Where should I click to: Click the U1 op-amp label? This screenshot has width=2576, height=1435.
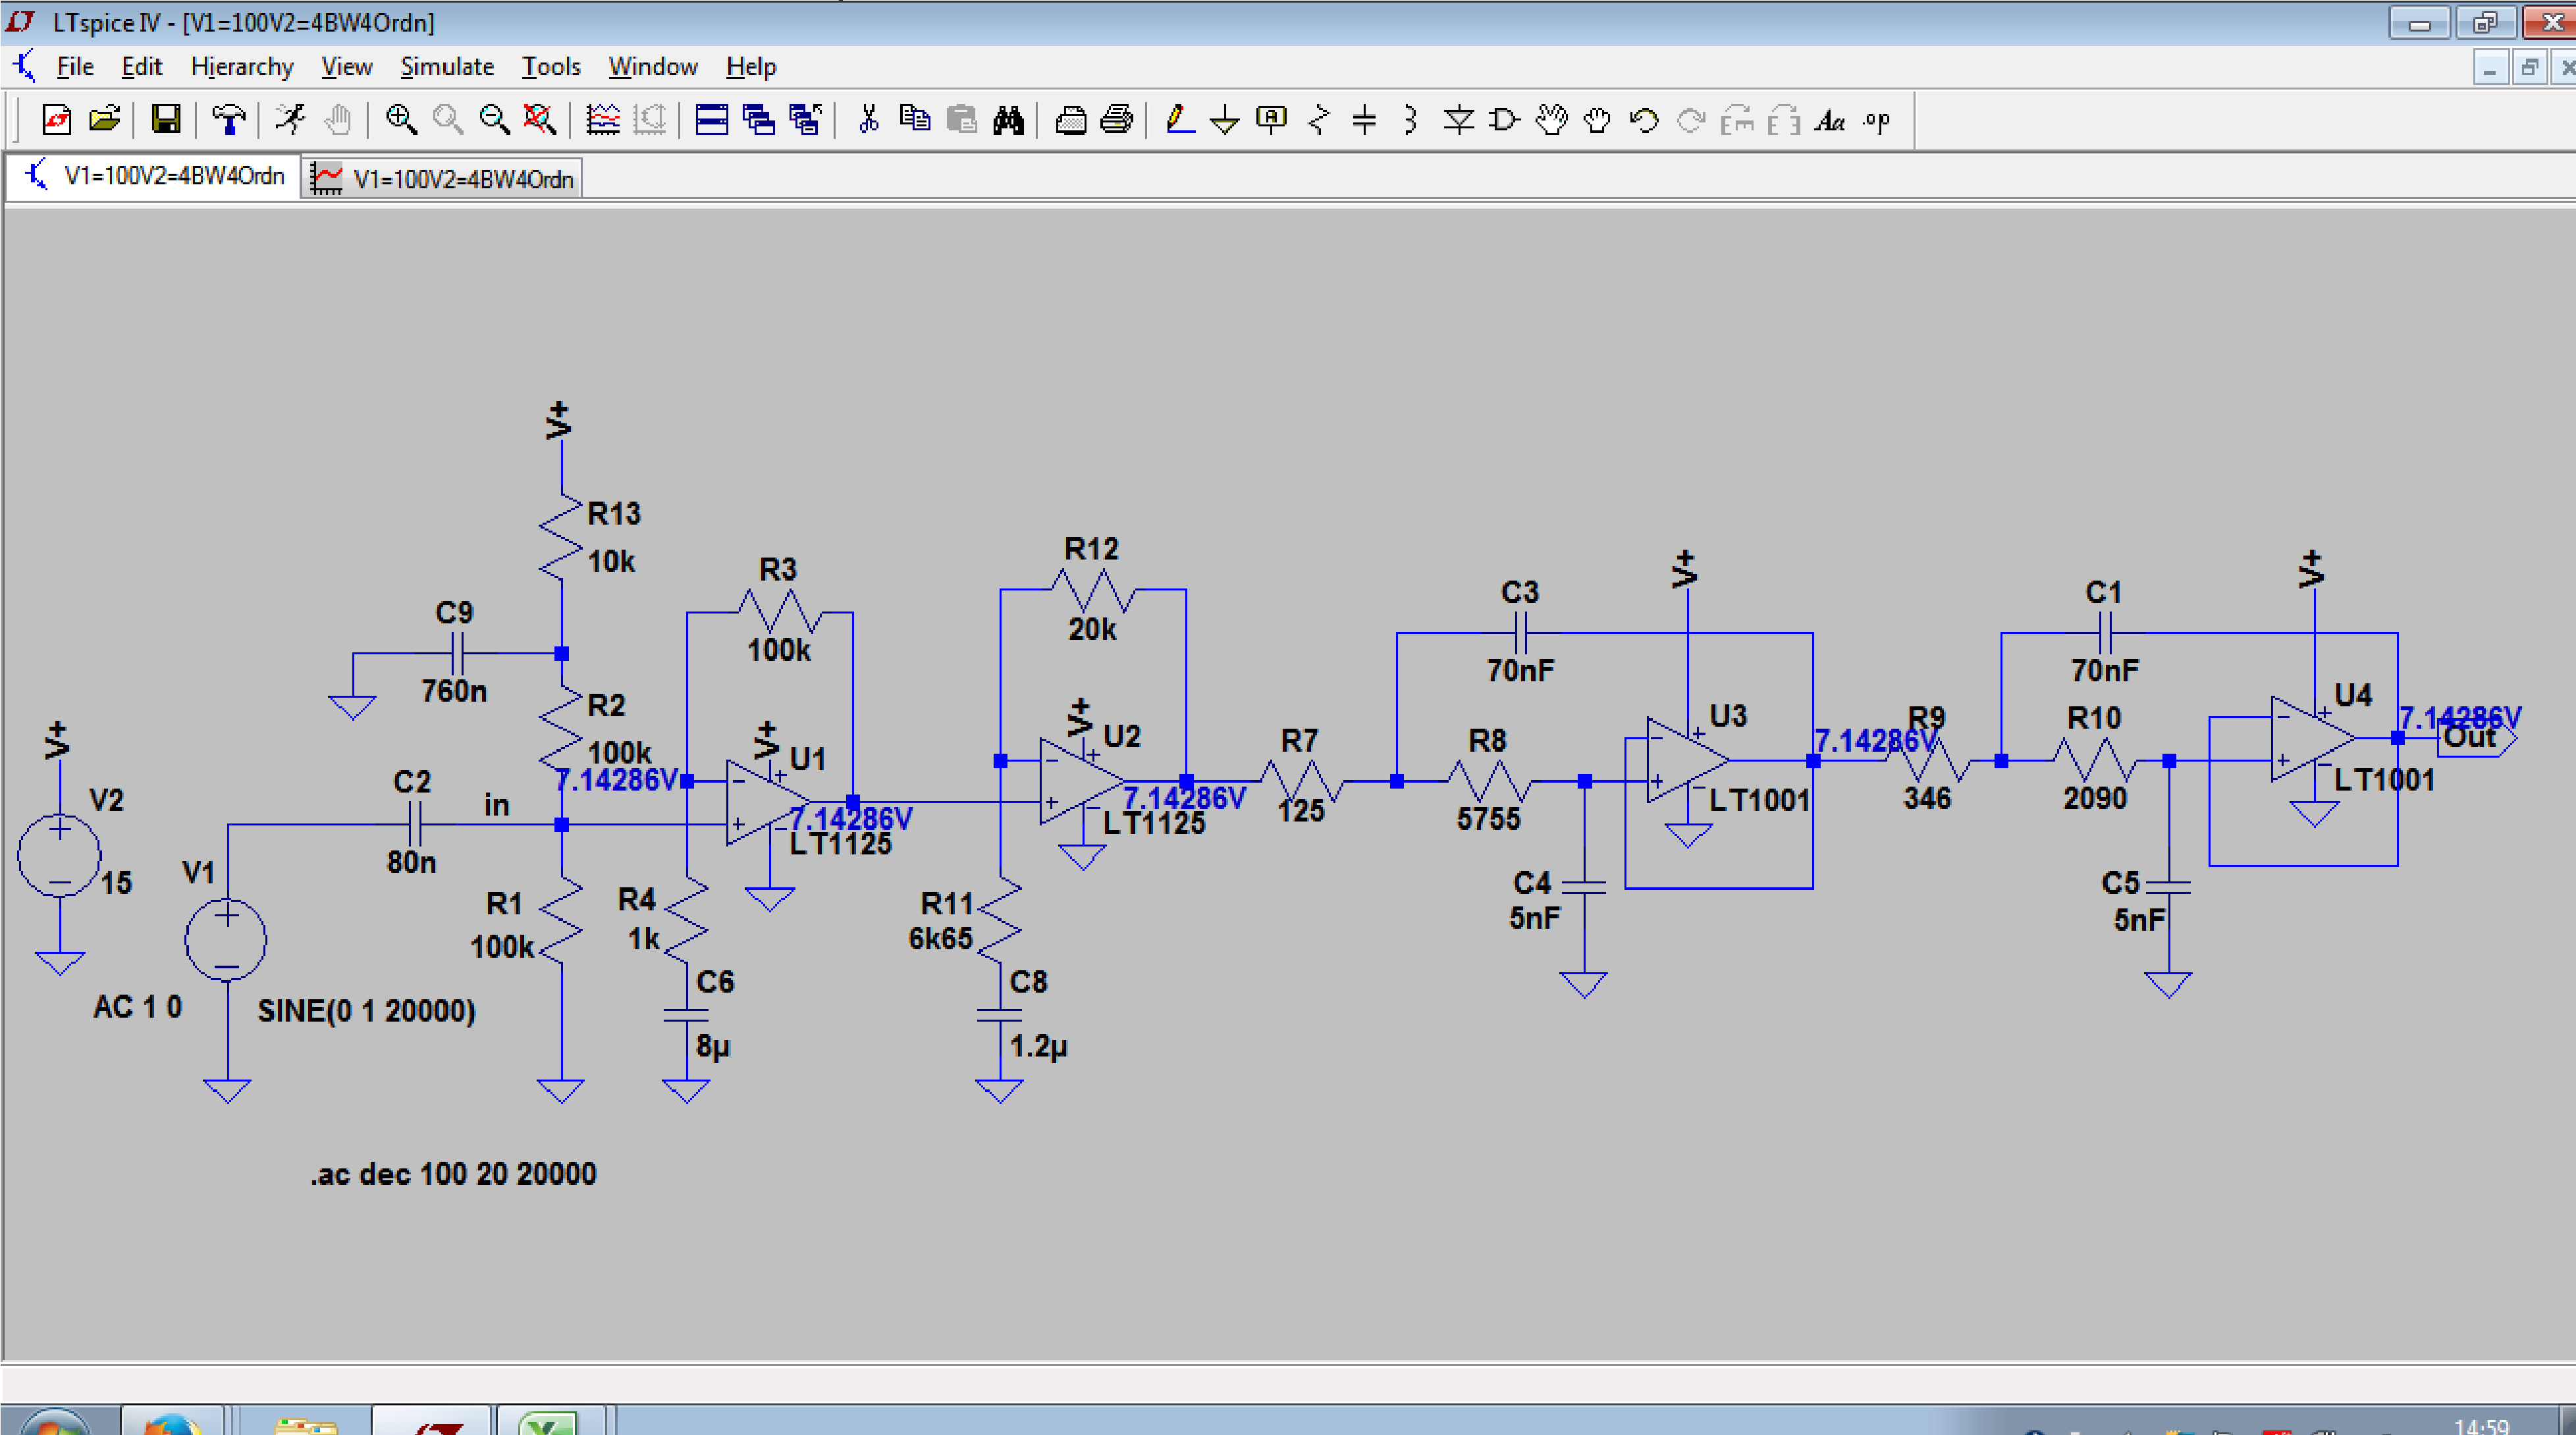tap(808, 758)
